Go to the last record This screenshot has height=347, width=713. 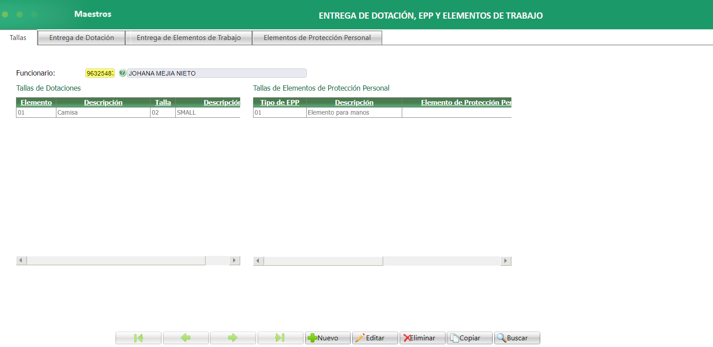(x=280, y=338)
